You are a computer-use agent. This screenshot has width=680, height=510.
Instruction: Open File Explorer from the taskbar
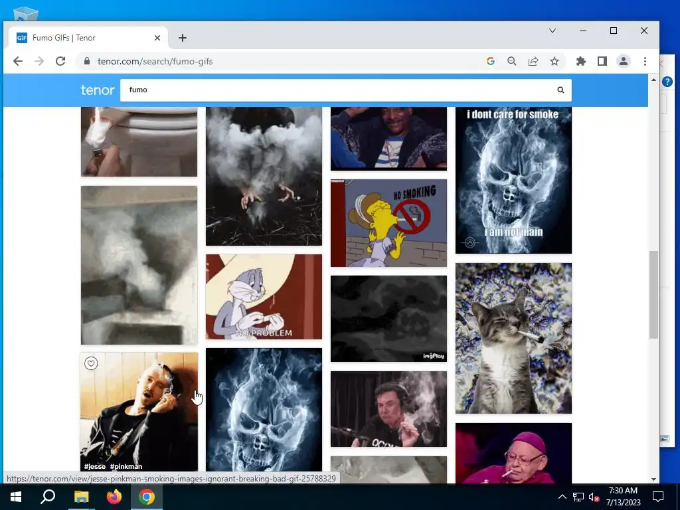click(x=81, y=497)
